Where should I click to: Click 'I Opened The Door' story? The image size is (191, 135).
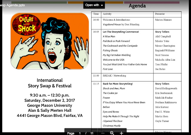[113, 121]
